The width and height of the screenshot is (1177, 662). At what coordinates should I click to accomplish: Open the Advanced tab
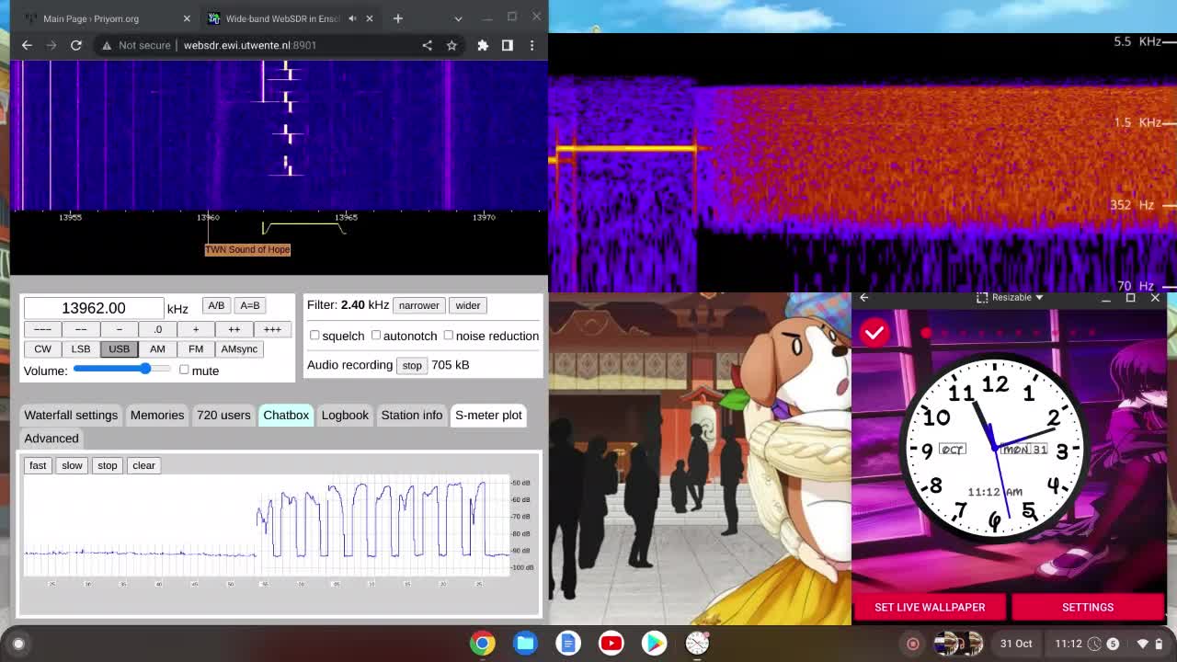pyautogui.click(x=51, y=439)
